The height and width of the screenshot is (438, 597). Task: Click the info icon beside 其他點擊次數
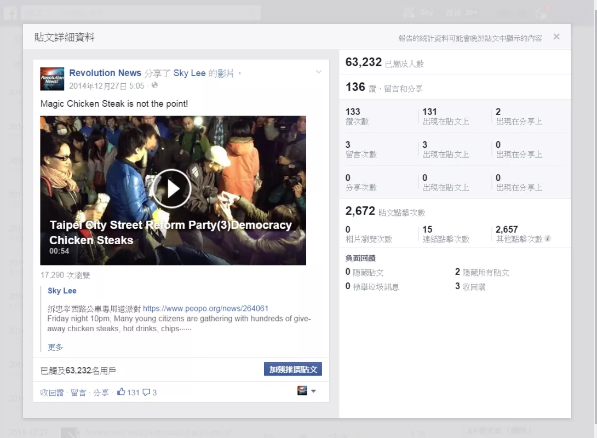(548, 239)
